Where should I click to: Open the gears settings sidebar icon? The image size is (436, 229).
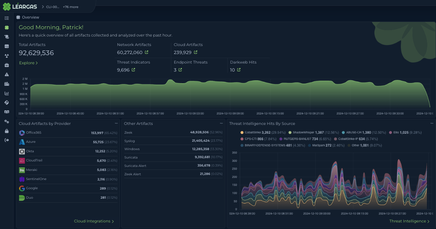point(7,122)
